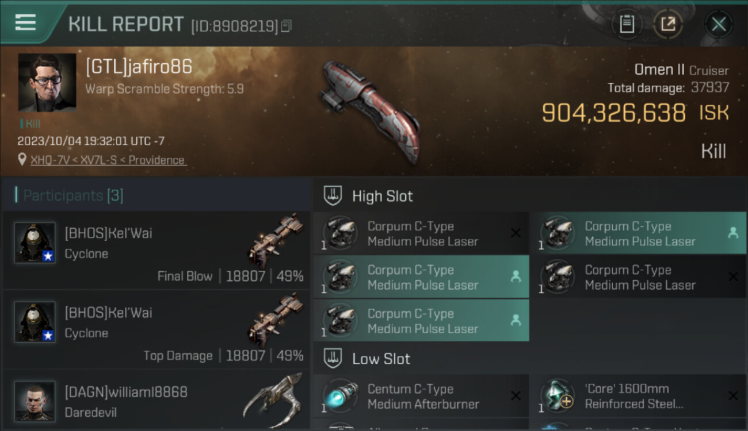Select Kel'Wai Final Blow participant entry
Viewport: 748px width, 431px height.
tap(157, 249)
